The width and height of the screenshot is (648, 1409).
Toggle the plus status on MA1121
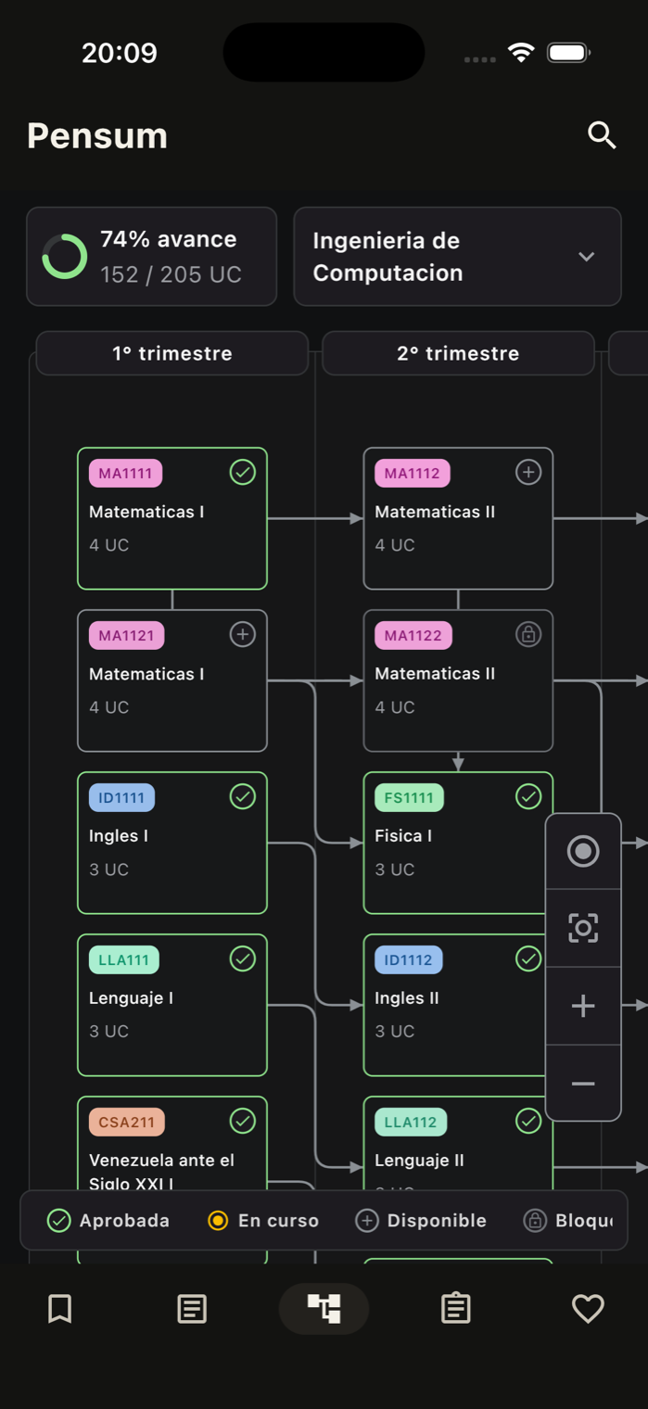[x=243, y=634]
